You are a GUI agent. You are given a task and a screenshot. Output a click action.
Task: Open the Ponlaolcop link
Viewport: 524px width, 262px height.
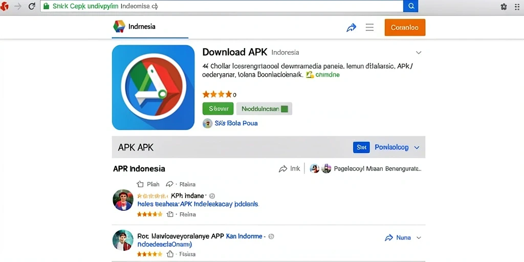point(391,147)
